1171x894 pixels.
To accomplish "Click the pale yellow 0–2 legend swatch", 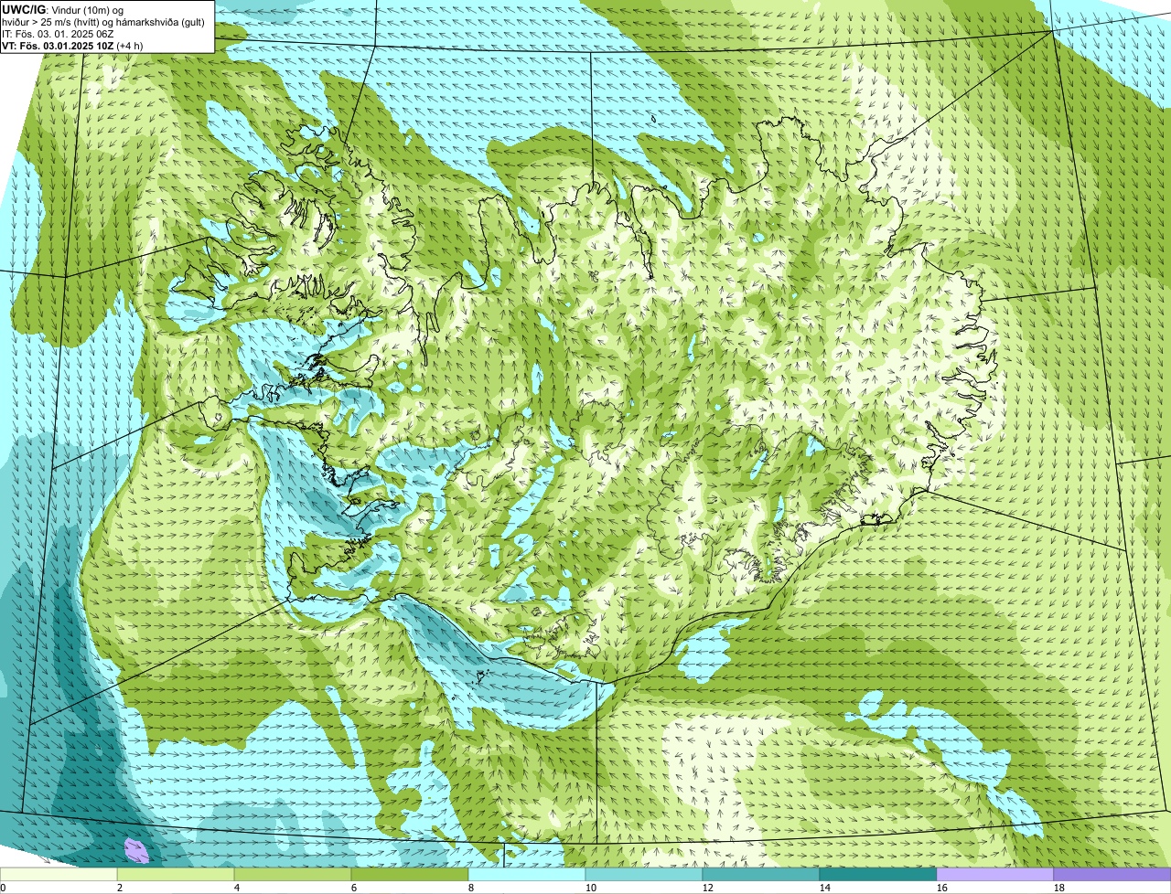I will [59, 875].
